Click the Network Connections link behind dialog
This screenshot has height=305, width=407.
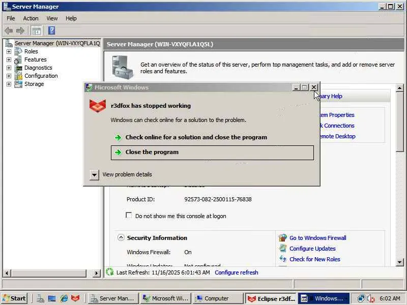point(337,126)
